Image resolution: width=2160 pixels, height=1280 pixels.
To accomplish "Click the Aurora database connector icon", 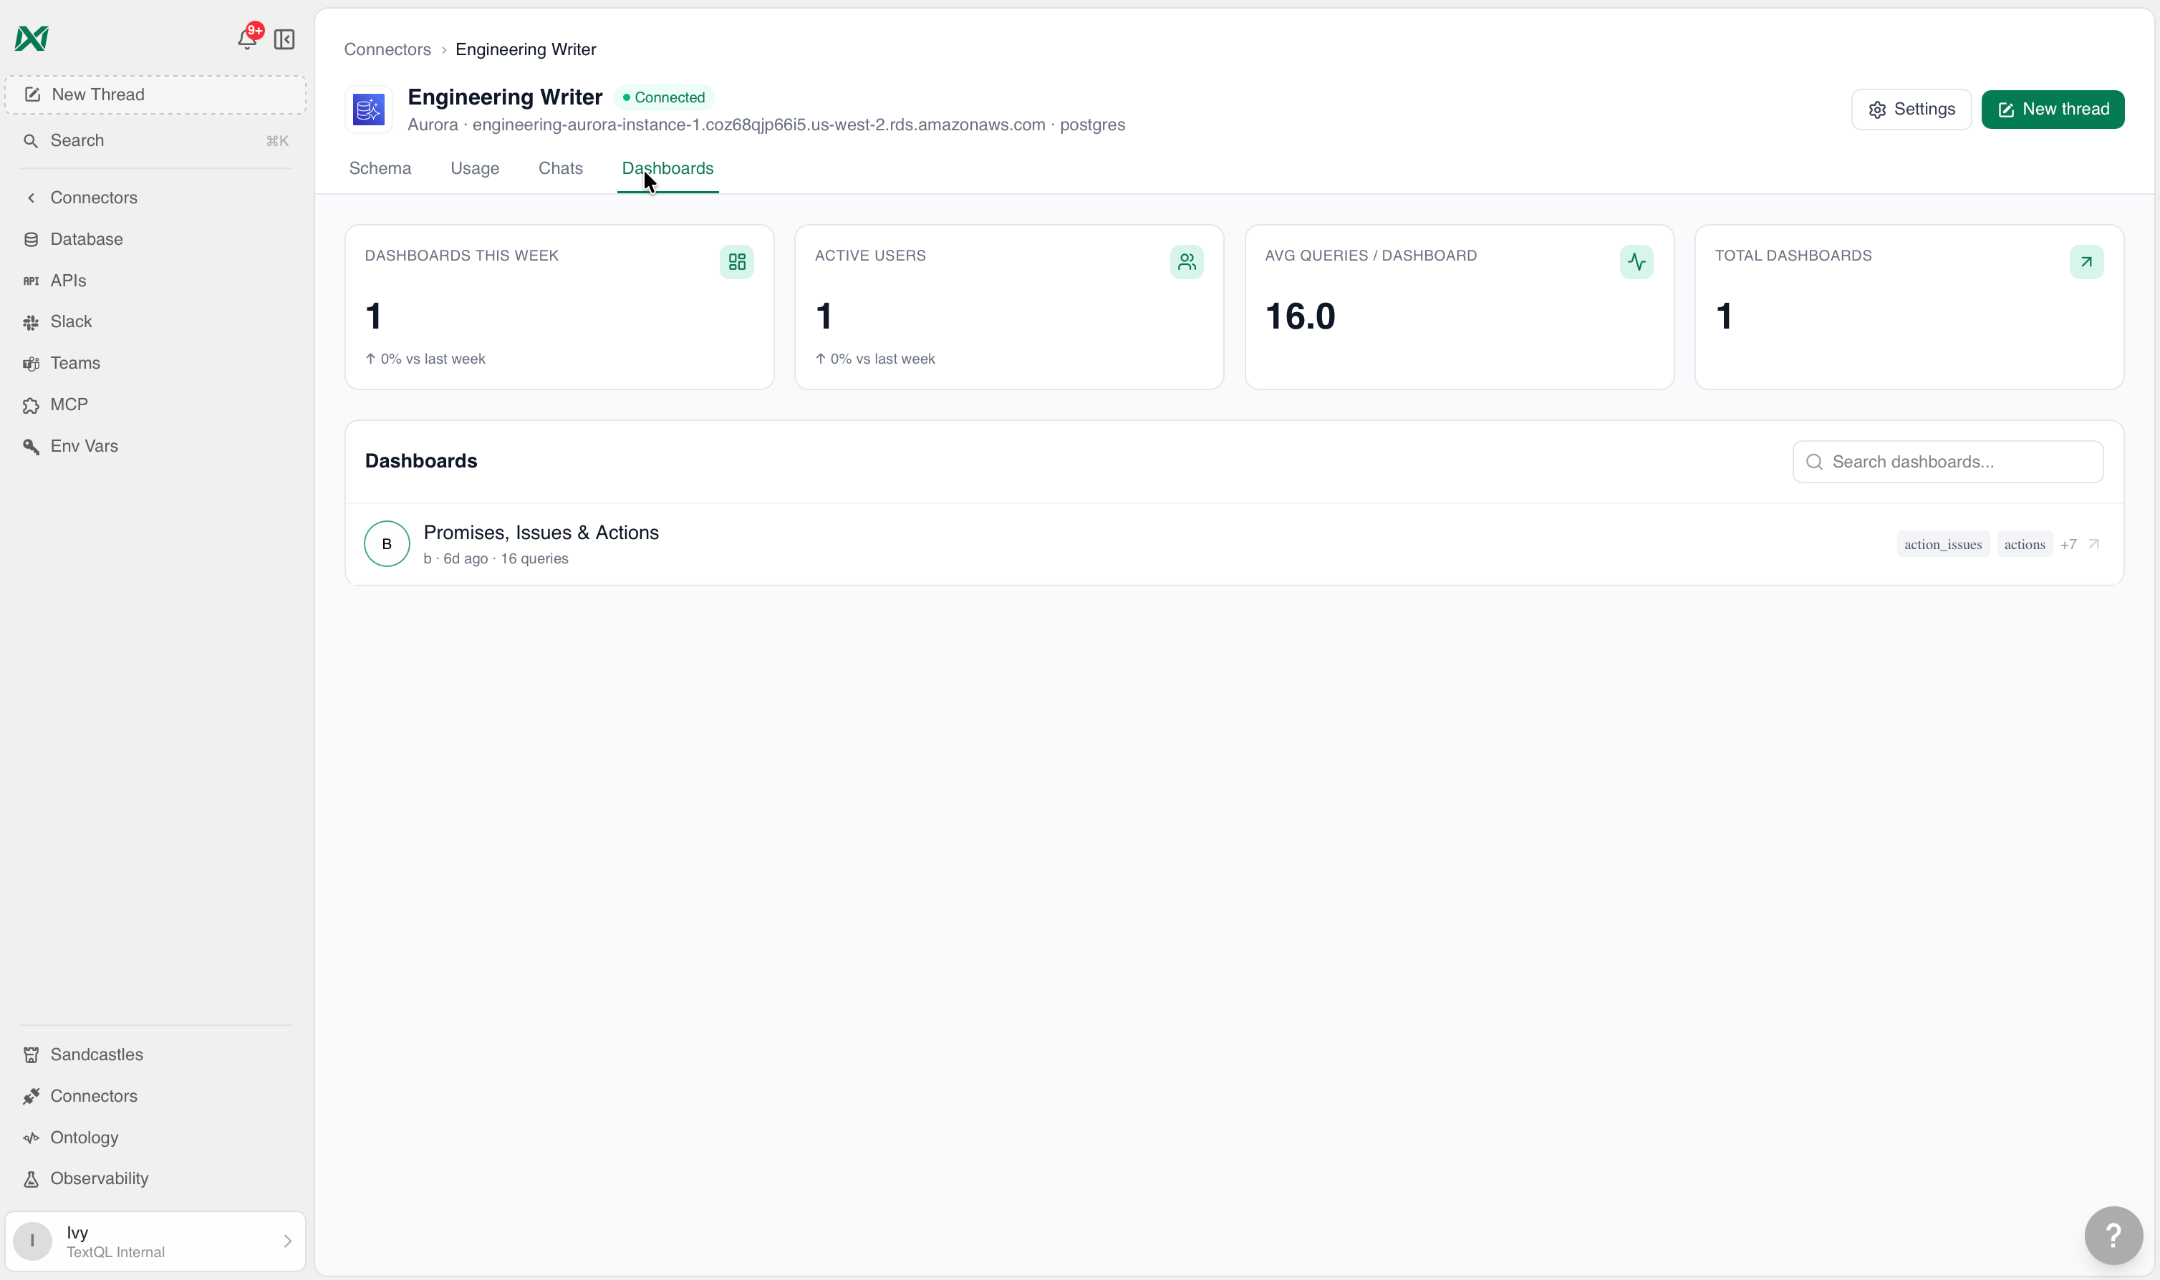I will [x=368, y=110].
